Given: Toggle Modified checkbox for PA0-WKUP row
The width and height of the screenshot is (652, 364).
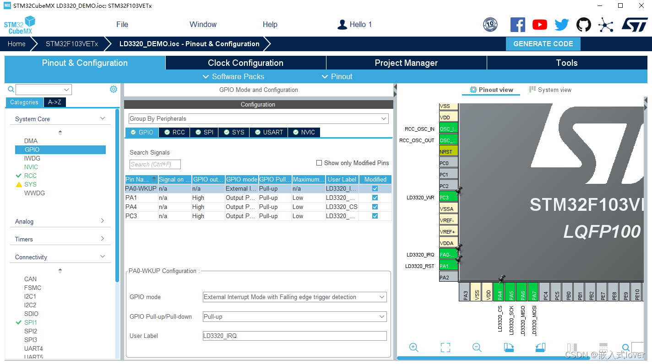Looking at the screenshot, I should [375, 188].
